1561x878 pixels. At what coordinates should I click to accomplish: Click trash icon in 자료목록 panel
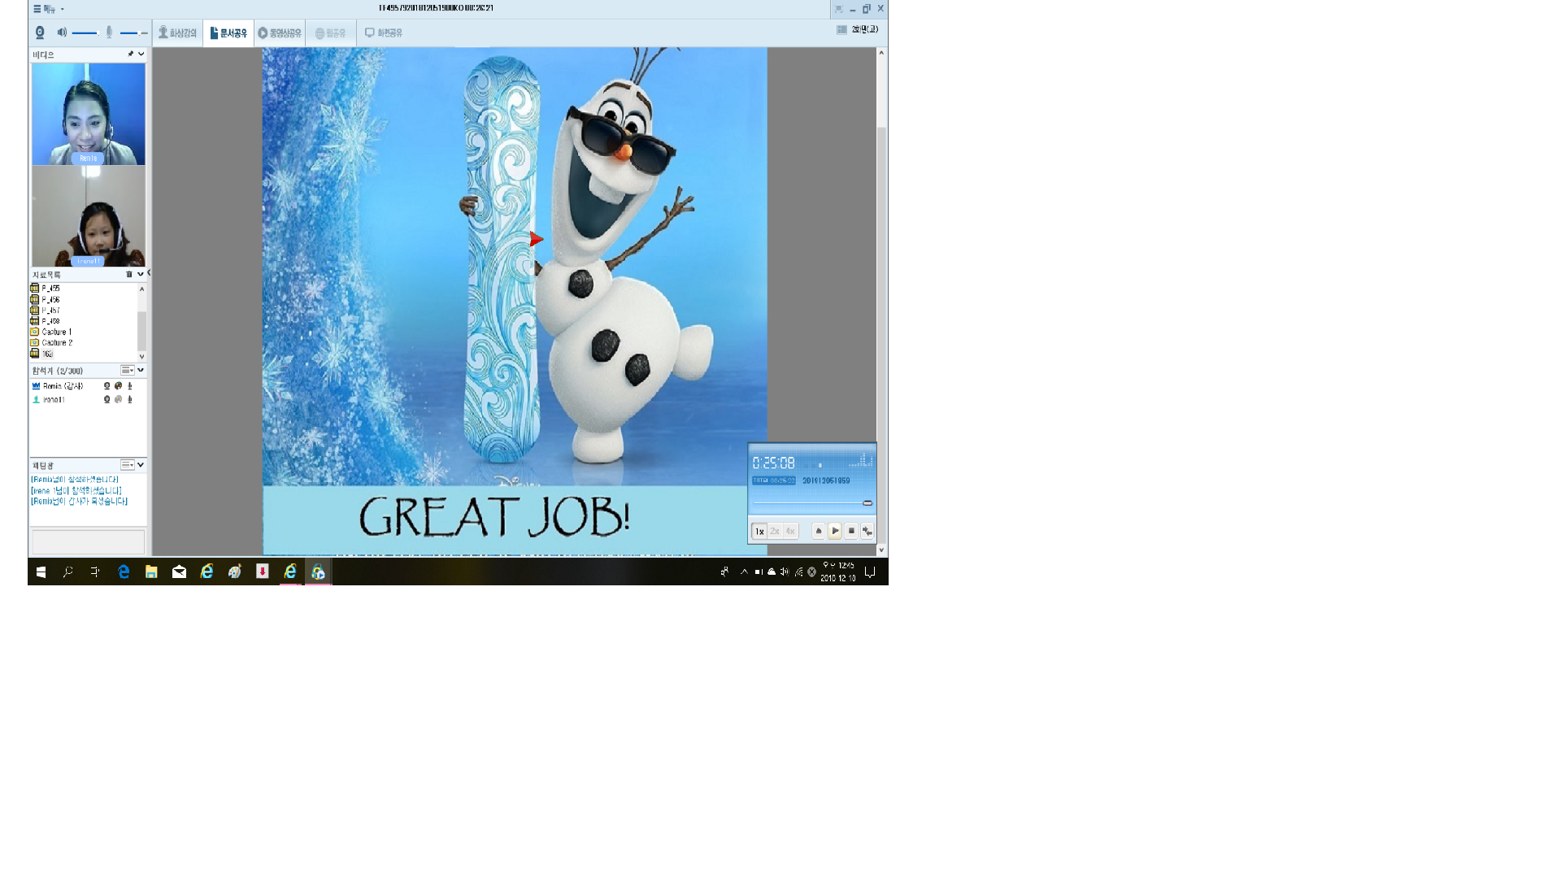click(x=128, y=275)
